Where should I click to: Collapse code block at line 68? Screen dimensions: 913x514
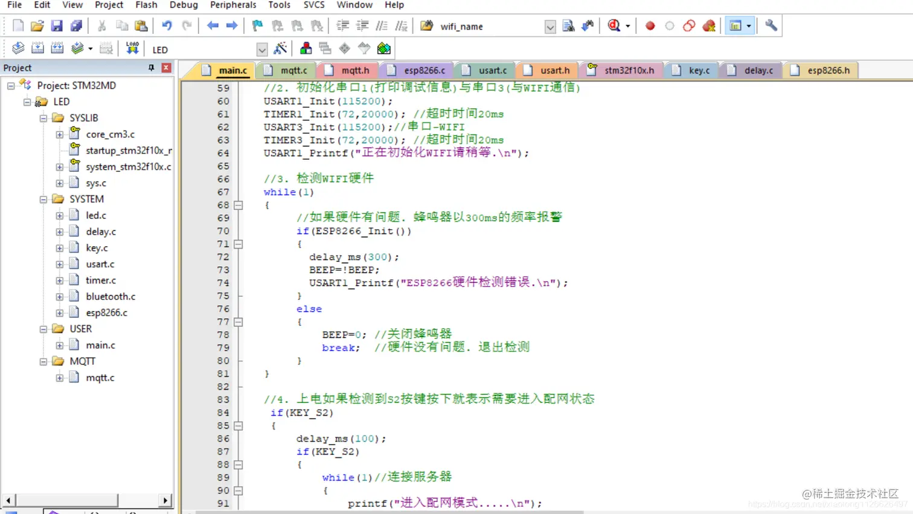point(239,205)
